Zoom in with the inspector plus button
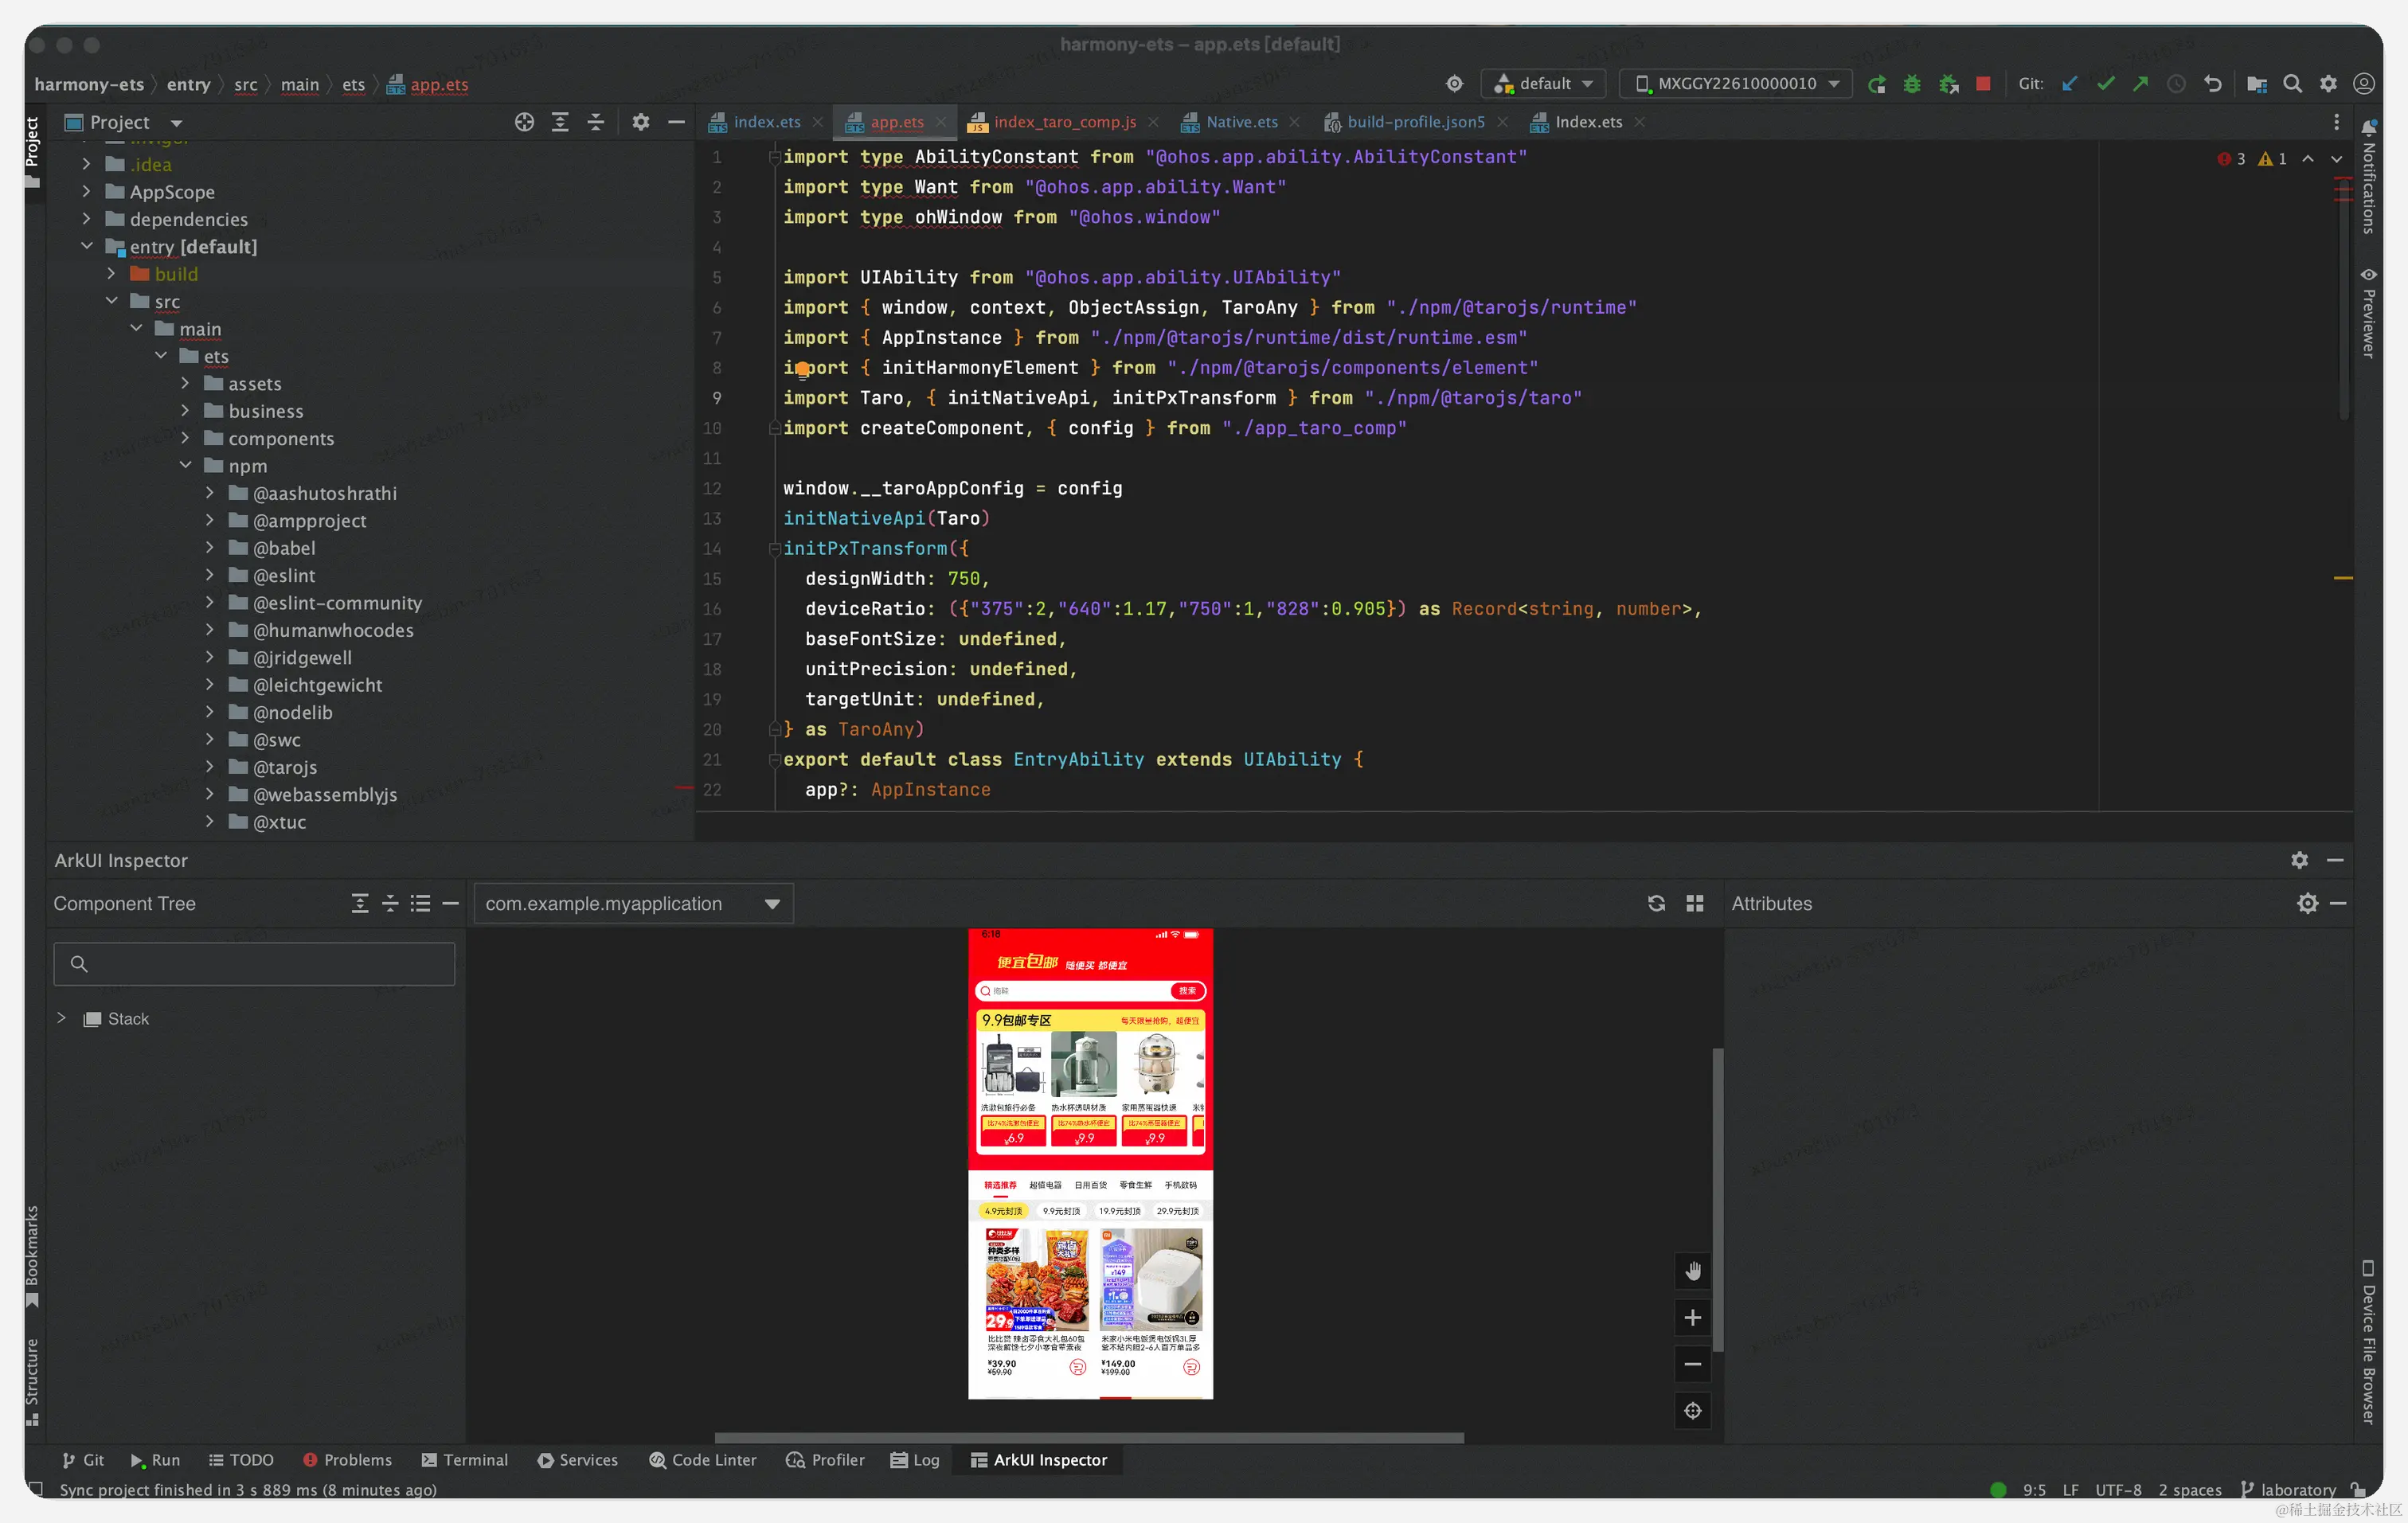The image size is (2408, 1523). (1692, 1318)
